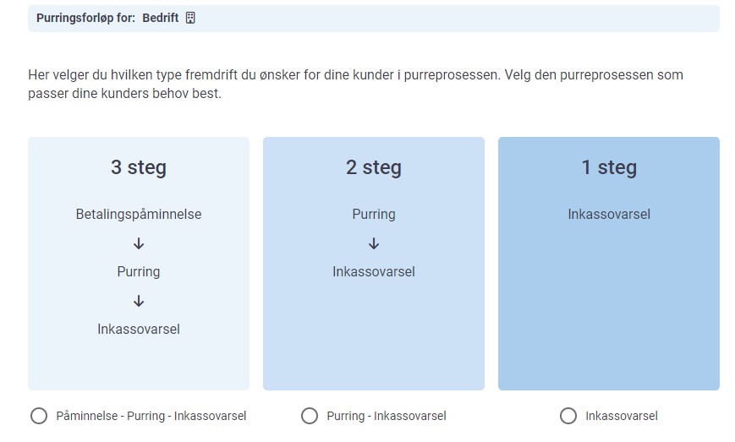Image resolution: width=735 pixels, height=442 pixels.
Task: Click the purreprosessen description paragraph
Action: pos(355,85)
